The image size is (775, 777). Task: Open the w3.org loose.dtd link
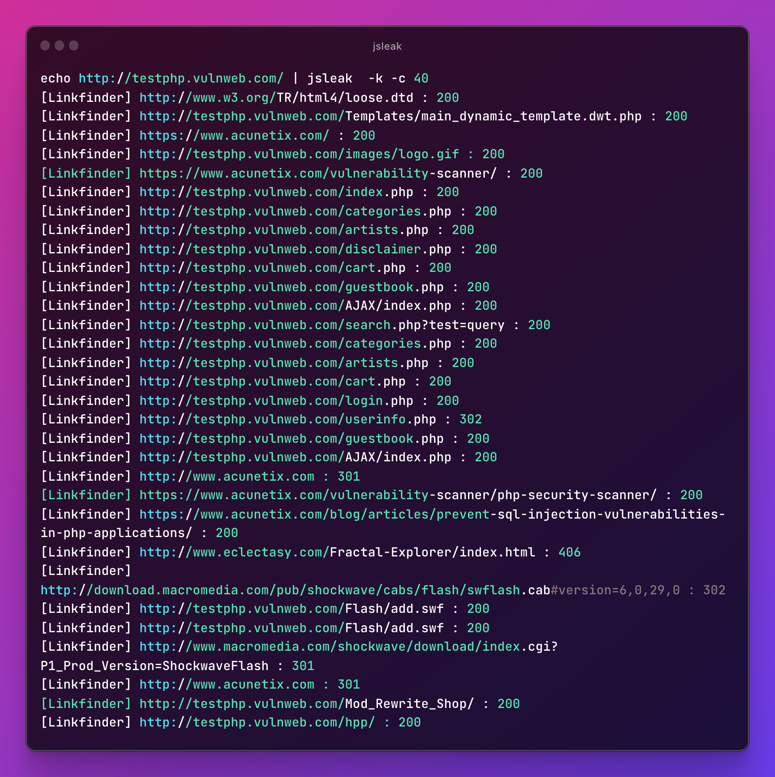(x=276, y=98)
